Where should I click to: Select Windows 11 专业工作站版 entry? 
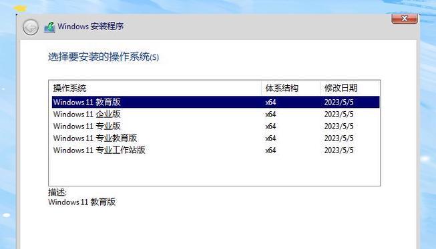216,150
